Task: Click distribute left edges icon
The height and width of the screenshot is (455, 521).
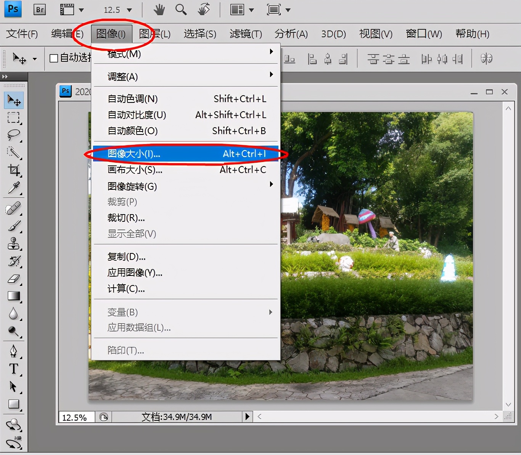Action: 427,59
